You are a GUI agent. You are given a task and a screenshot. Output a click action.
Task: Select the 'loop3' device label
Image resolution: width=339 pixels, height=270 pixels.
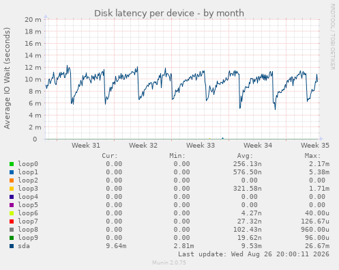click(x=28, y=189)
